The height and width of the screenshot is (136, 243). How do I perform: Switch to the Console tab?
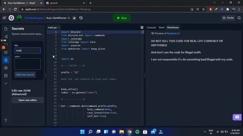(151, 28)
